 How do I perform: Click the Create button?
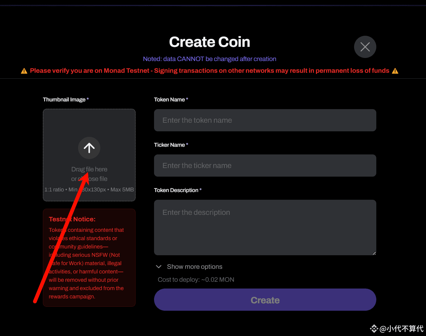(265, 300)
